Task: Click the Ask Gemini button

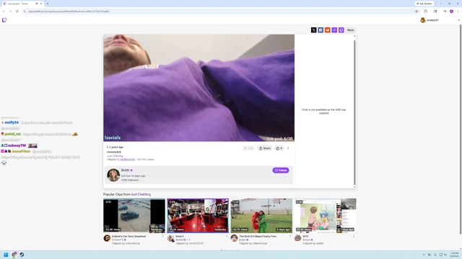Action: pyautogui.click(x=424, y=4)
